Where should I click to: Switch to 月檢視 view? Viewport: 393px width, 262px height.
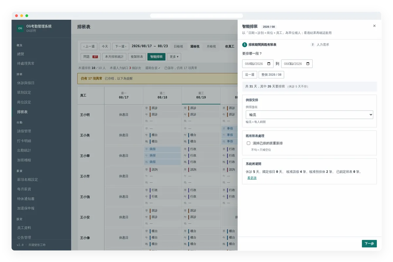click(x=211, y=46)
